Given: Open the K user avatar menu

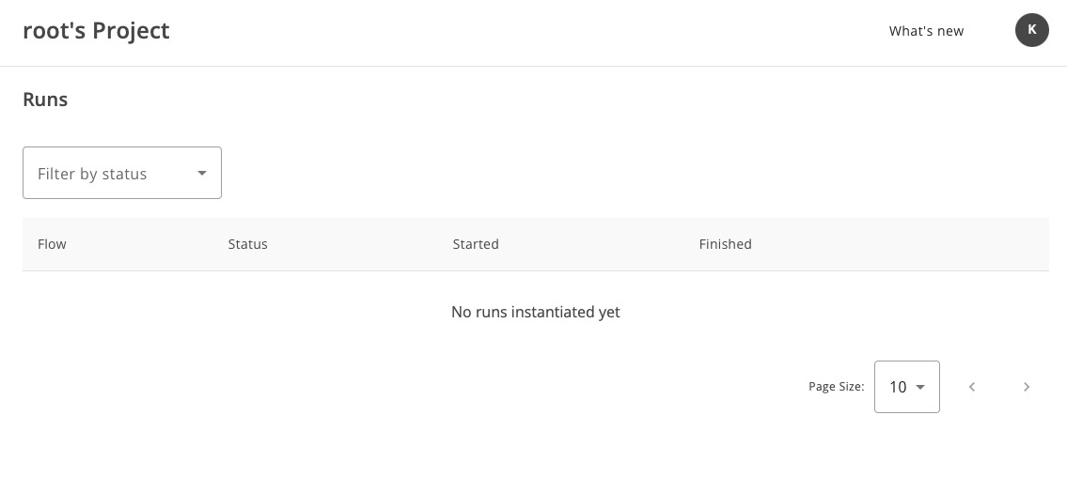Looking at the screenshot, I should 1031,30.
